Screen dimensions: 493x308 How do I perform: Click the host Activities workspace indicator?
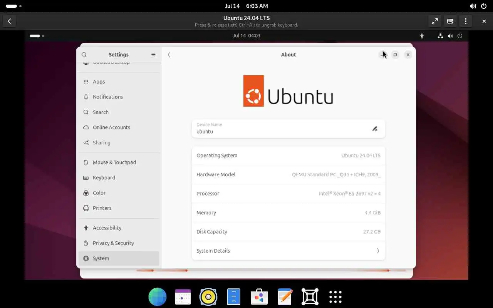(x=13, y=6)
